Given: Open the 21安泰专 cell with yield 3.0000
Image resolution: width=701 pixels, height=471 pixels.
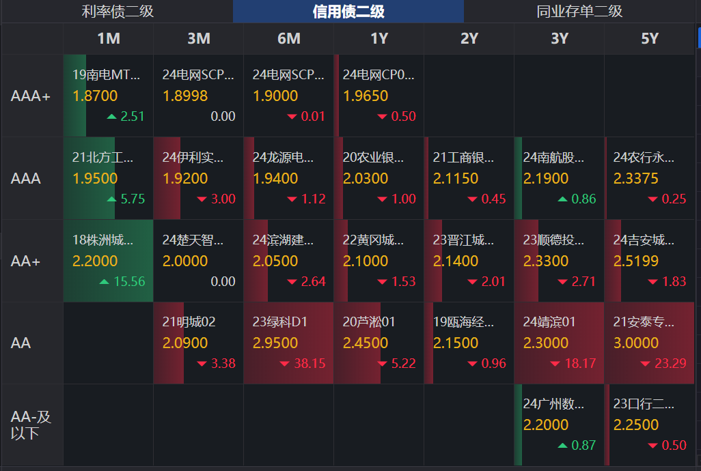Looking at the screenshot, I should tap(650, 343).
